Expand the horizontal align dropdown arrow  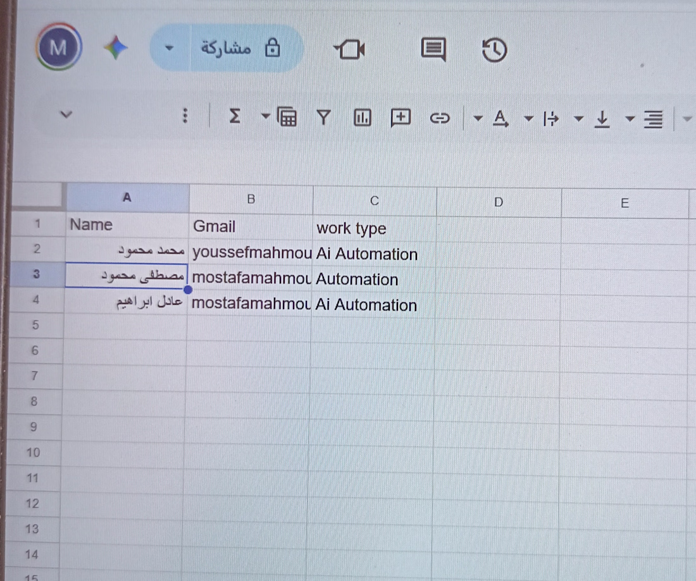[x=630, y=119]
